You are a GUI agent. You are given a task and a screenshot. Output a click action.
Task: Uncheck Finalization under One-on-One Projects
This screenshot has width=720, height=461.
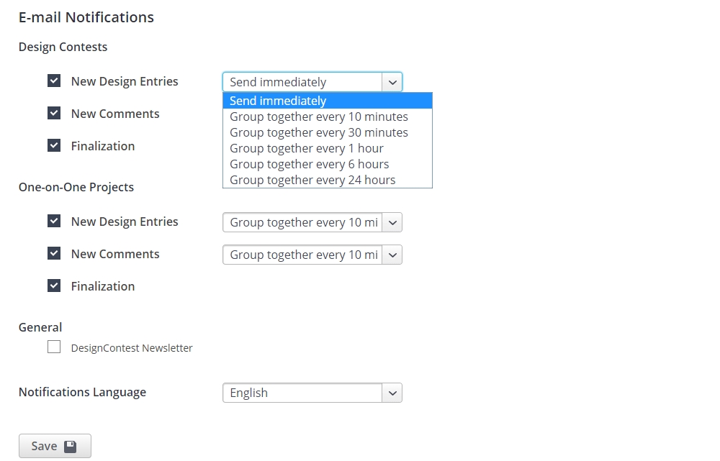click(x=54, y=286)
